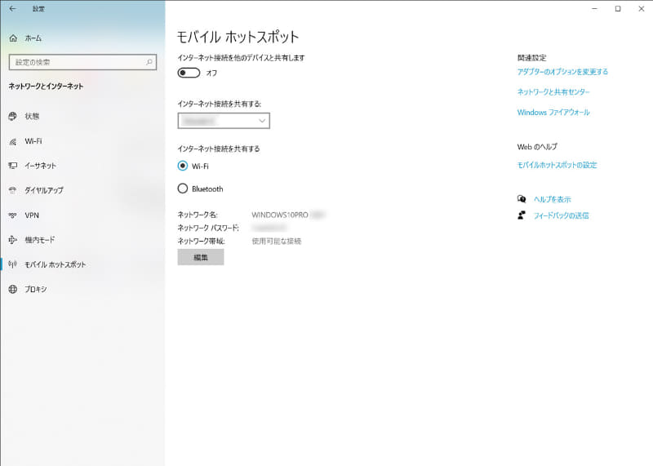Click the 設定の検索 search field
The height and width of the screenshot is (466, 653).
pos(82,63)
